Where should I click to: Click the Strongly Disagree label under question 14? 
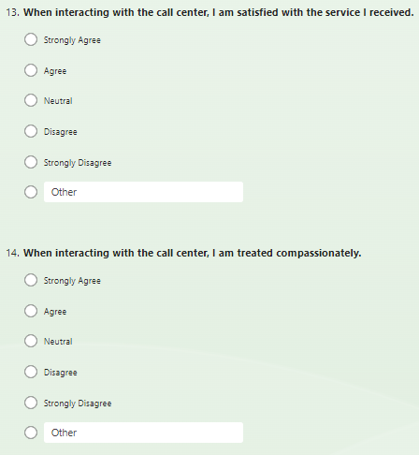tap(78, 404)
